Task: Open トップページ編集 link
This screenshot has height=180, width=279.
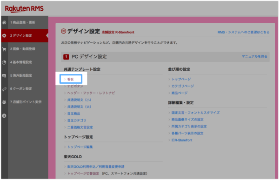Action: (x=80, y=147)
